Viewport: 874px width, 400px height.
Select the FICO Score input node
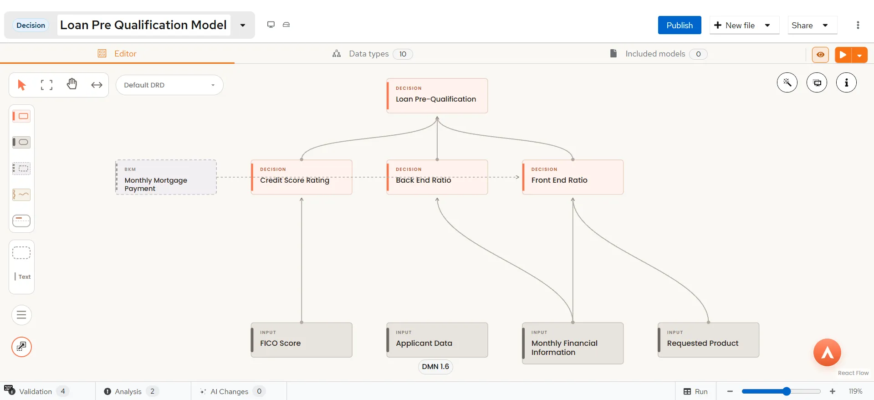pyautogui.click(x=302, y=340)
